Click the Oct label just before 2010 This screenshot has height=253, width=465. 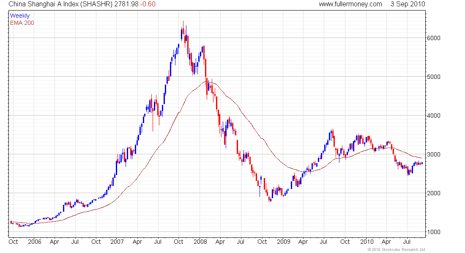[345, 242]
